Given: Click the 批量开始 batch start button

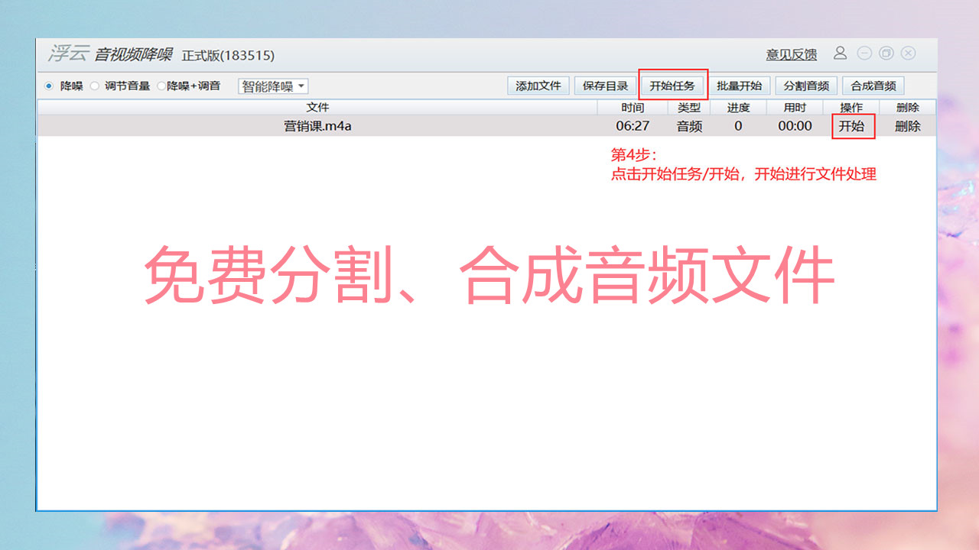Looking at the screenshot, I should coord(739,86).
